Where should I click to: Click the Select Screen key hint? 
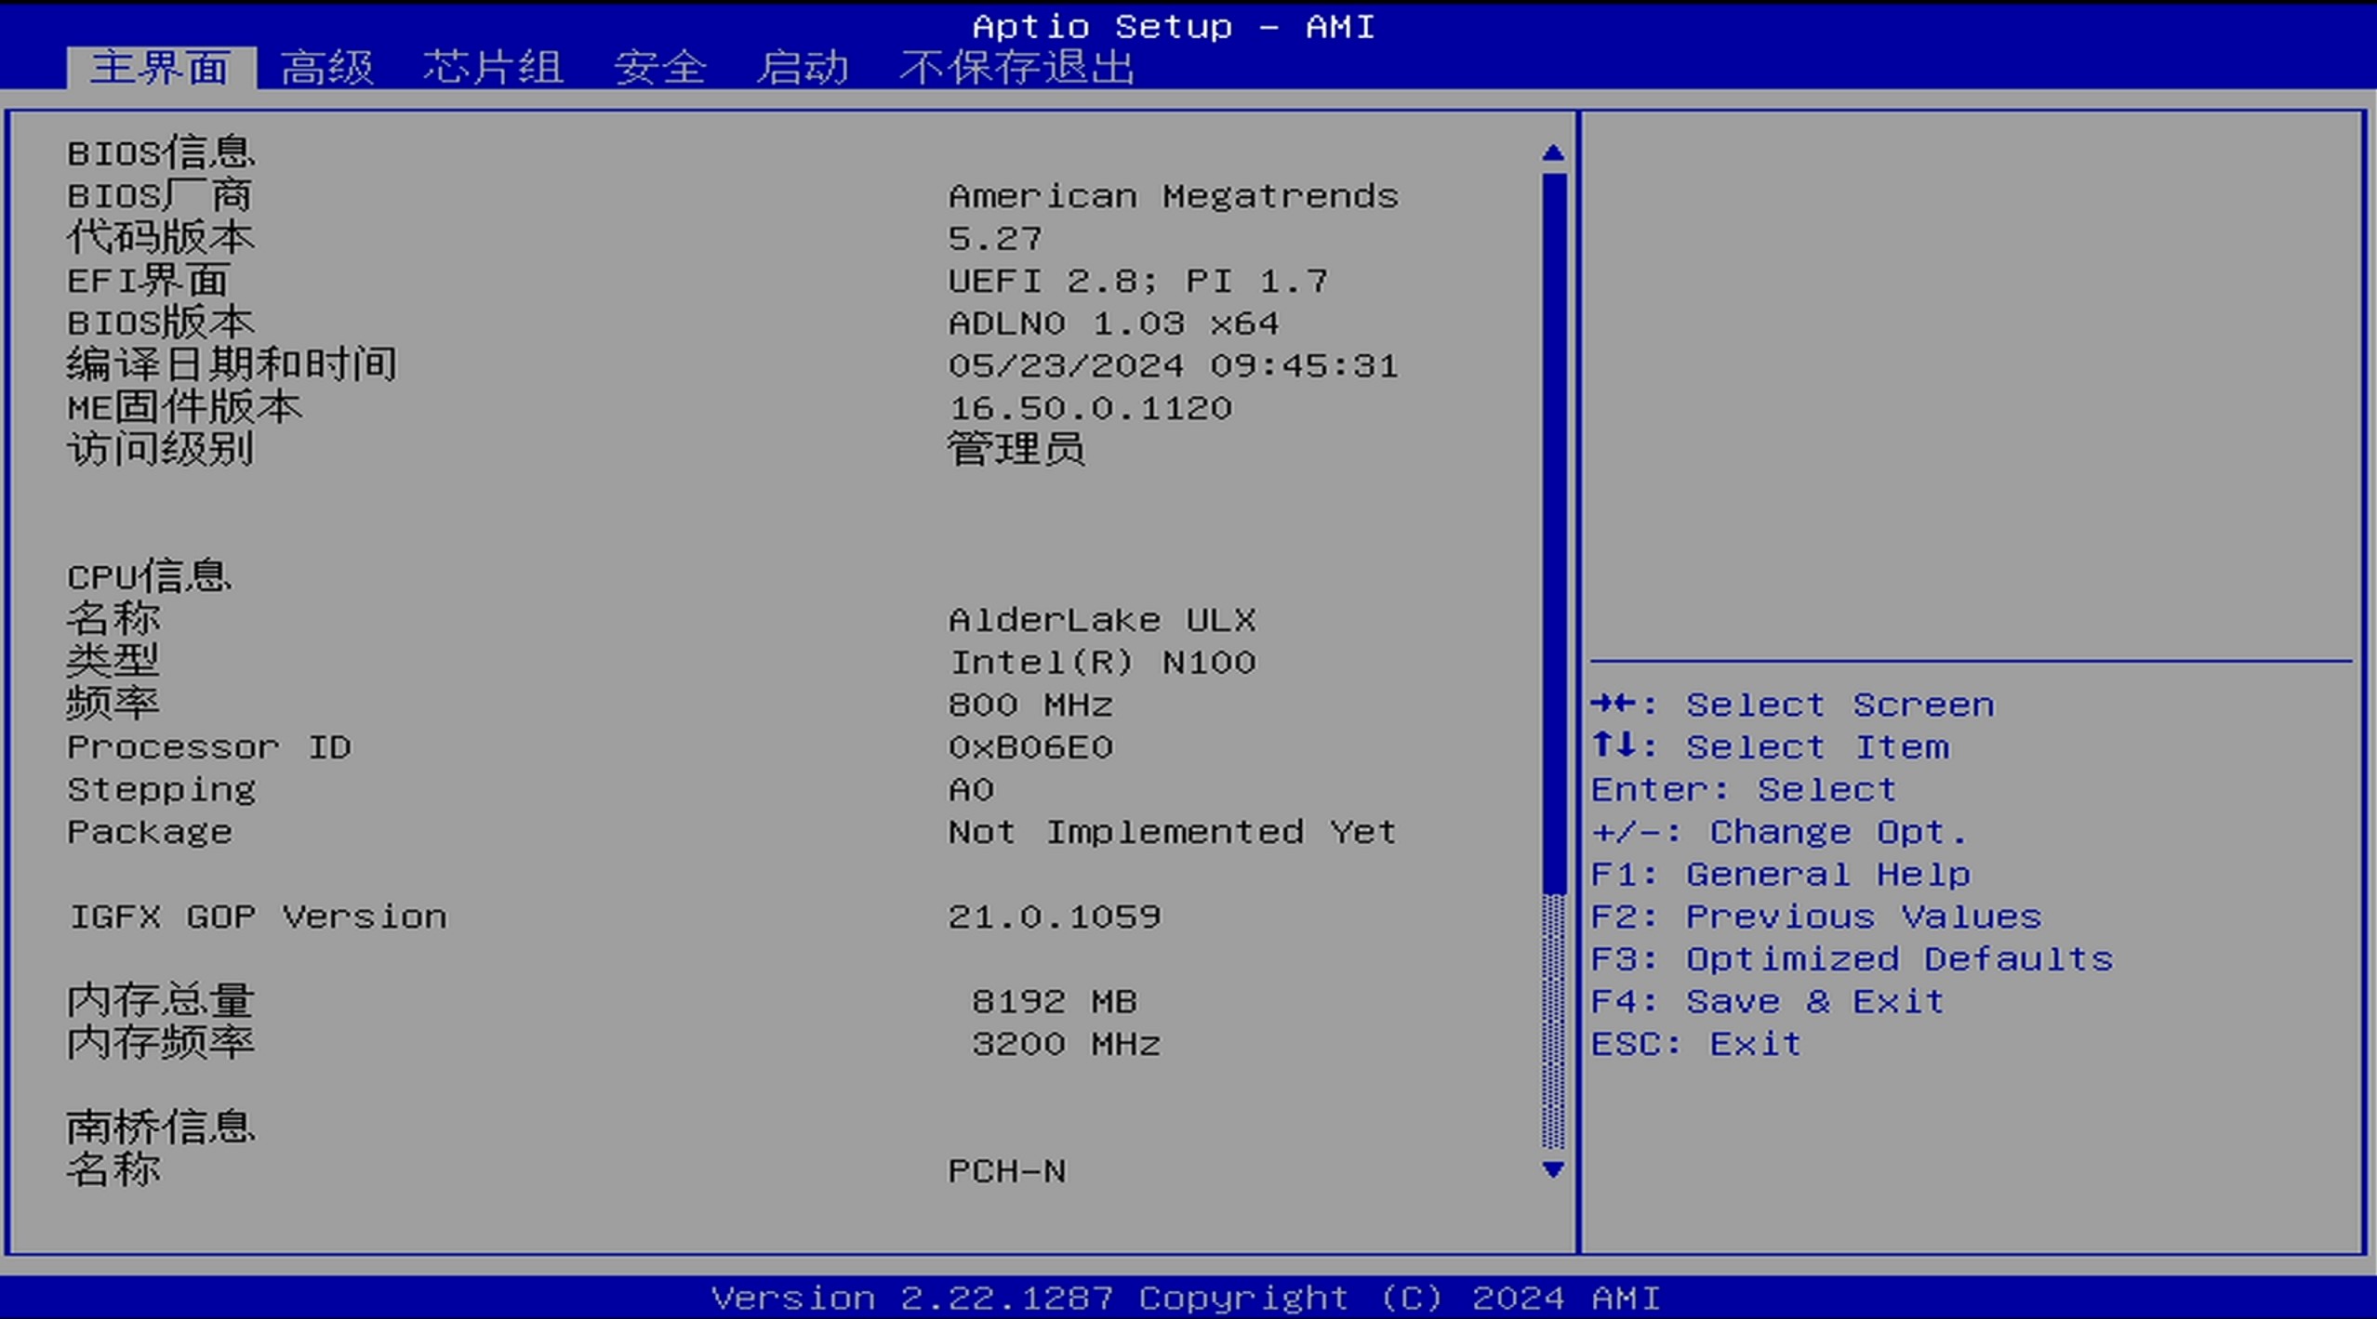1792,705
